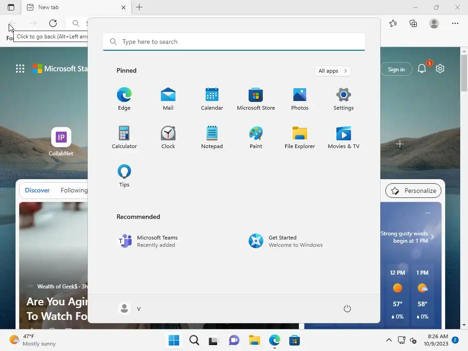Open the weather widget on taskbar
Image resolution: width=468 pixels, height=351 pixels.
32,340
